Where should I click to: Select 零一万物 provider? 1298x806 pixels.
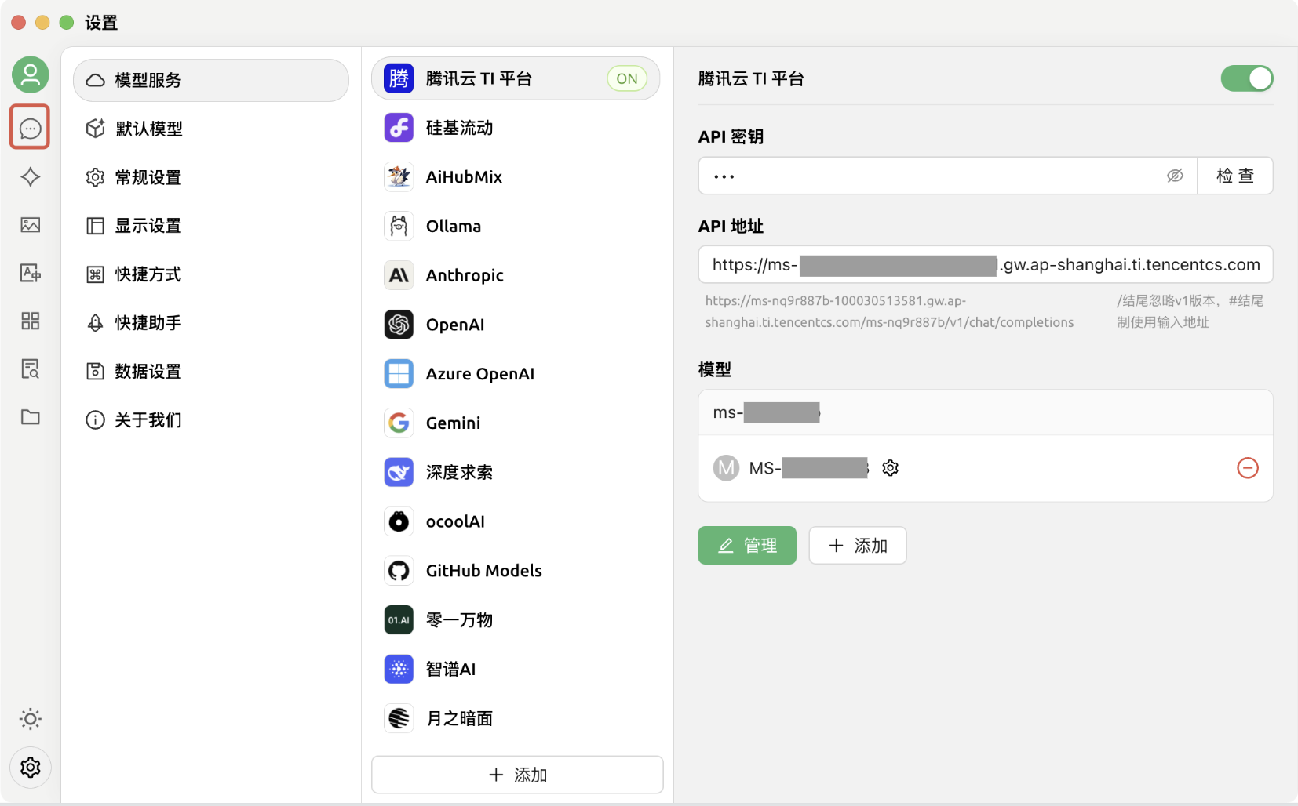(516, 620)
